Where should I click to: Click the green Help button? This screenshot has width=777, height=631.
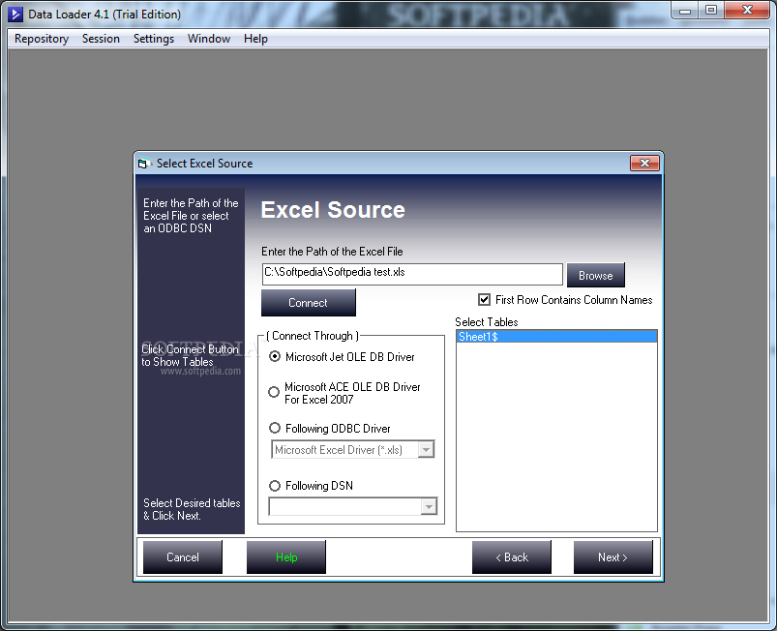coord(286,557)
